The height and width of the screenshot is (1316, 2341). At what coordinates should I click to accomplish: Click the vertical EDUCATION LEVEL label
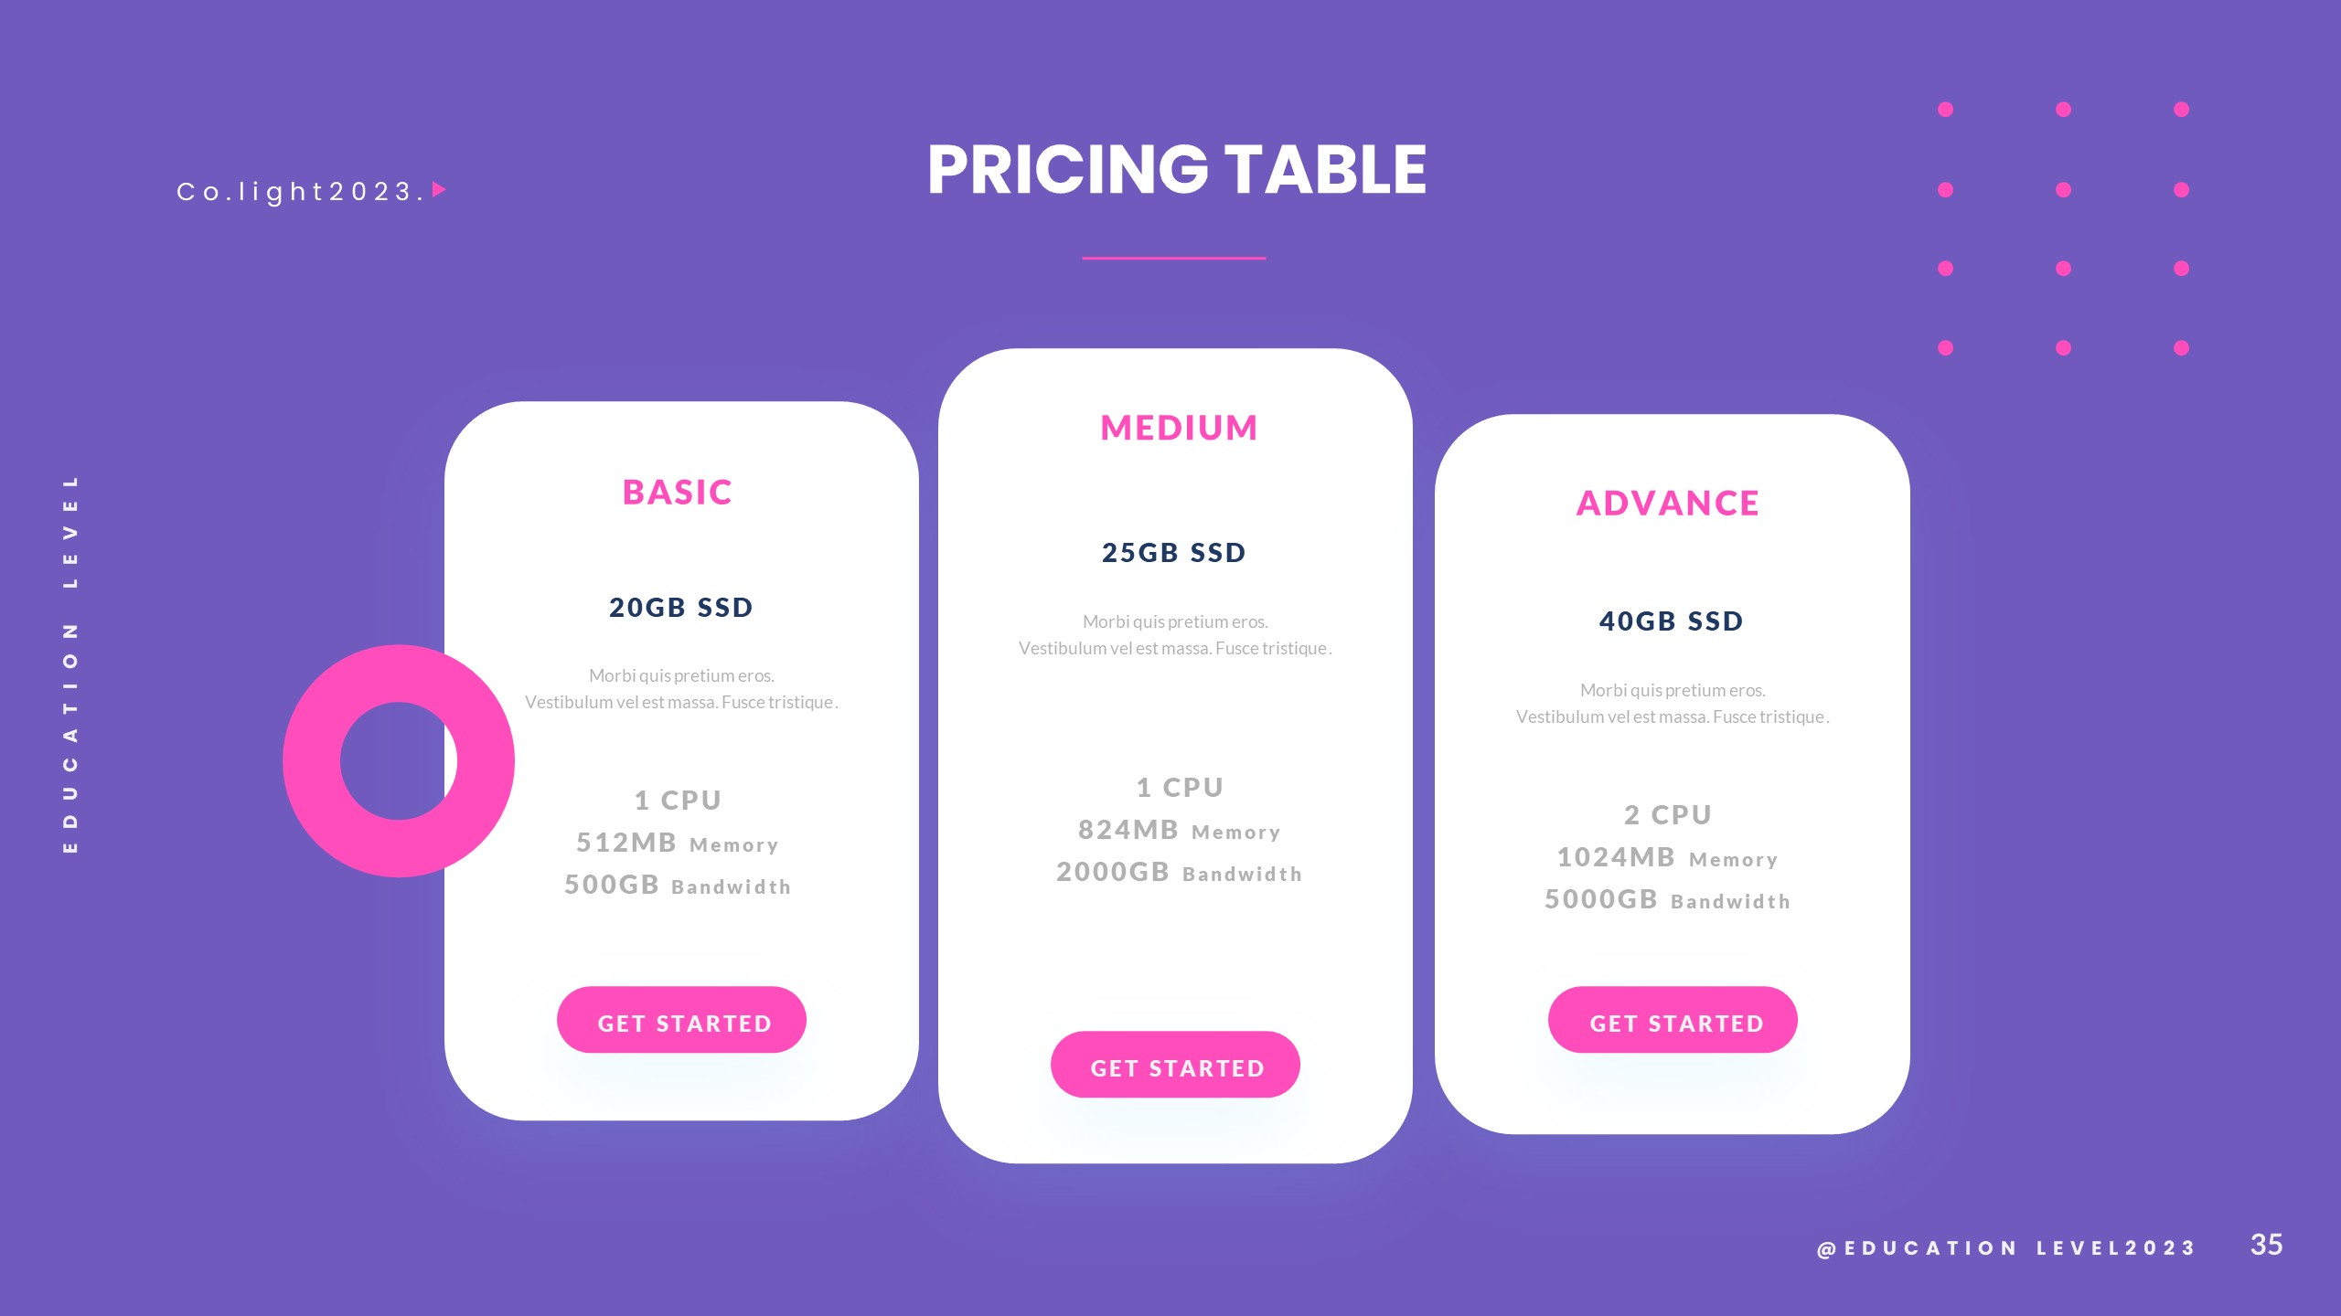pos(70,663)
